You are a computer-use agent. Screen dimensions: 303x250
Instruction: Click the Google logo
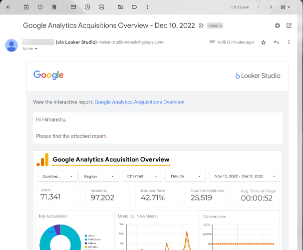pos(48,75)
